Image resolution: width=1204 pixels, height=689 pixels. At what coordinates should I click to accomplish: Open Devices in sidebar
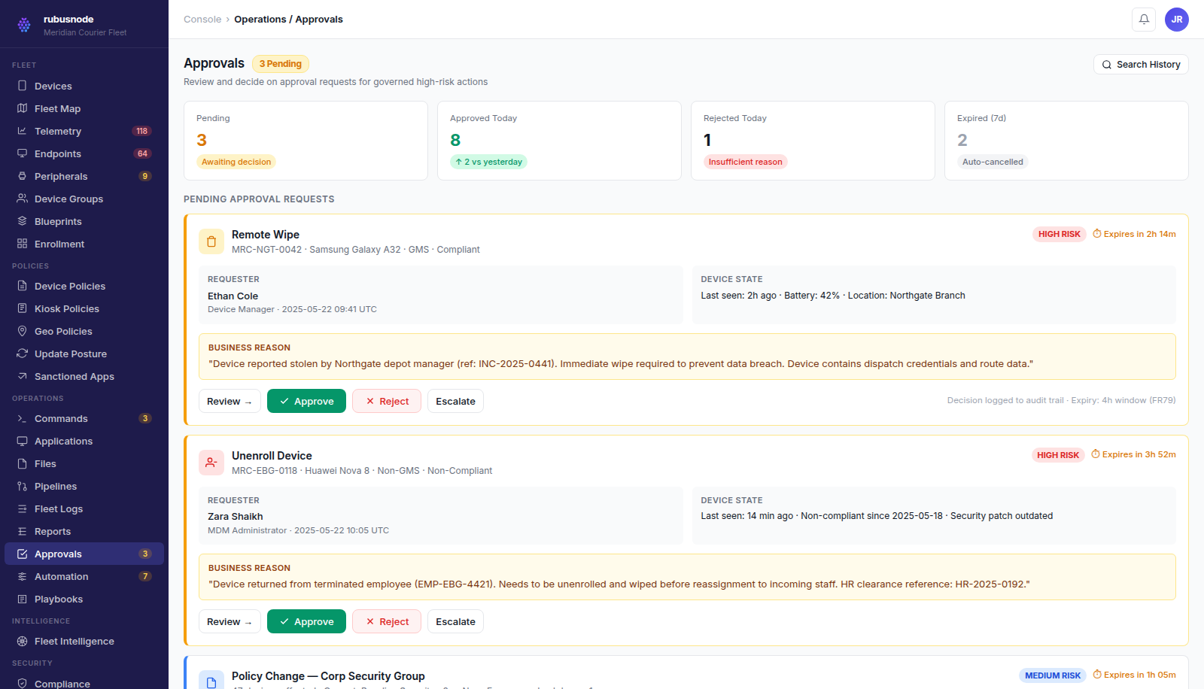84,86
